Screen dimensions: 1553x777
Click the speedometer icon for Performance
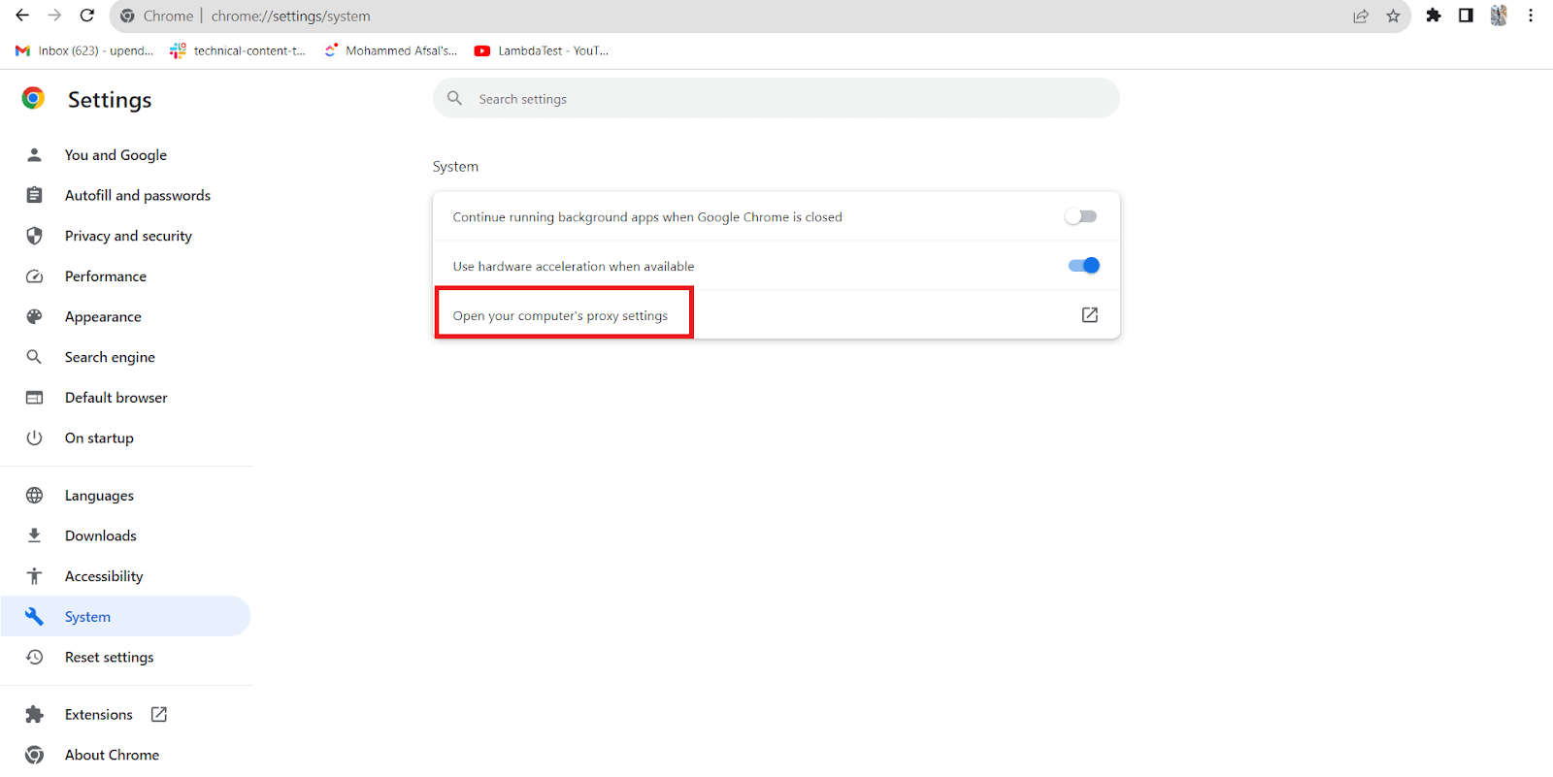[34, 276]
